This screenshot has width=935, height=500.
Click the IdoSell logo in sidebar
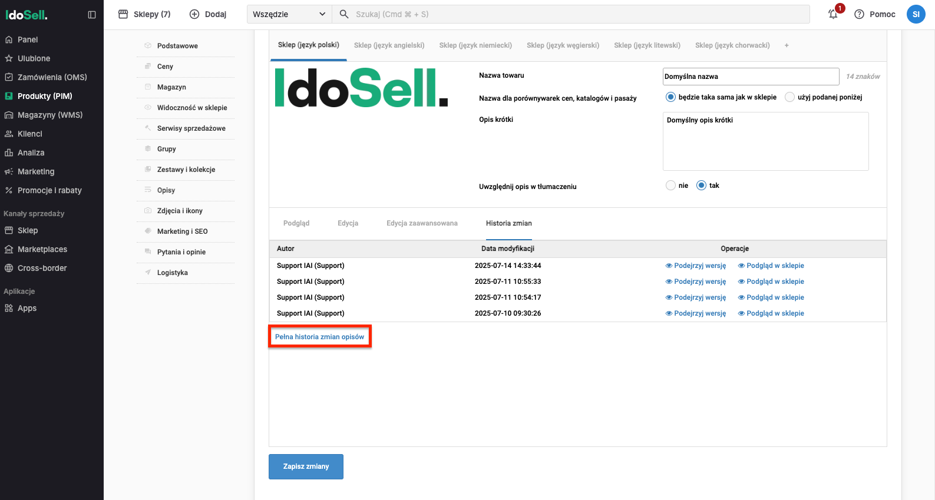coord(27,15)
